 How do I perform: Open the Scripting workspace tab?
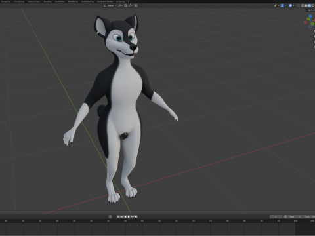(x=121, y=1)
